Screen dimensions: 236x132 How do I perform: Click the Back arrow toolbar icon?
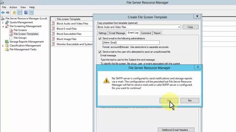click(x=3, y=12)
